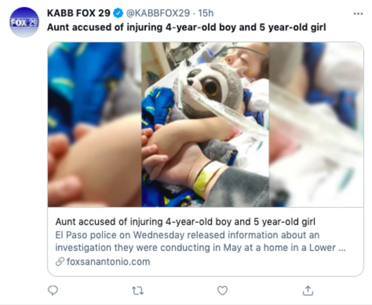Like the tweet with heart icon
The image size is (372, 305).
click(223, 291)
